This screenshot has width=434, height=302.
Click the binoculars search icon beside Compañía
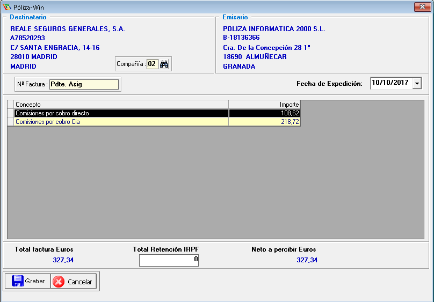[164, 64]
